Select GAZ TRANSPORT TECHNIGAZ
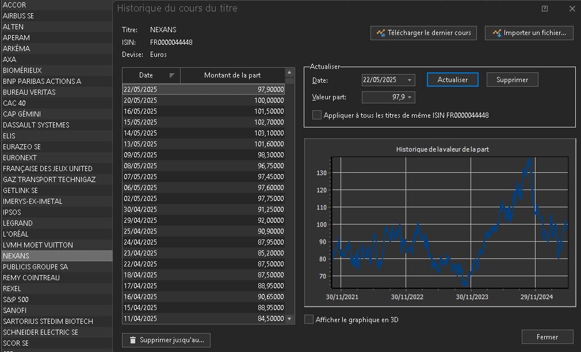This screenshot has width=581, height=352. [56, 179]
